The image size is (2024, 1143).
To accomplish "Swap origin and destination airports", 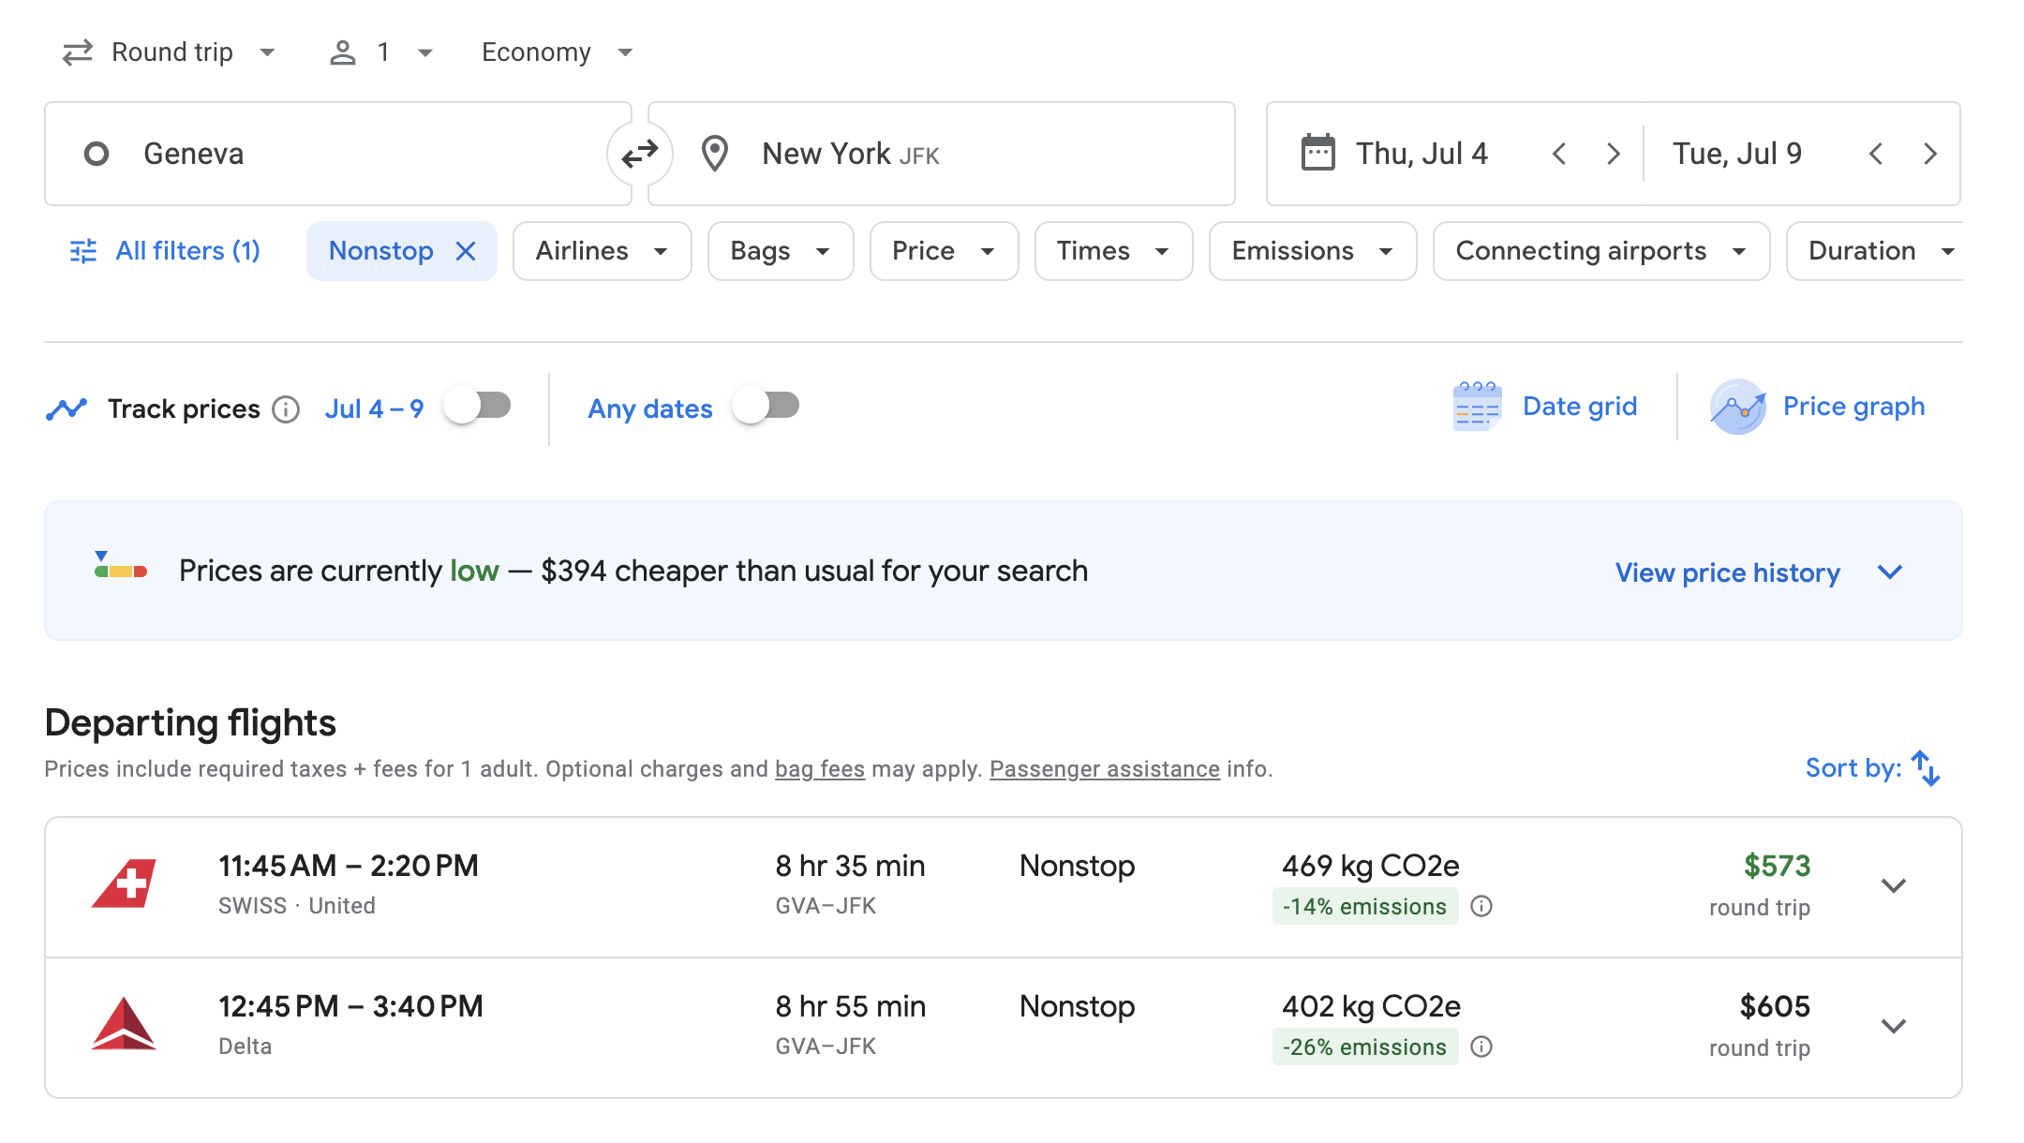I will pos(640,153).
